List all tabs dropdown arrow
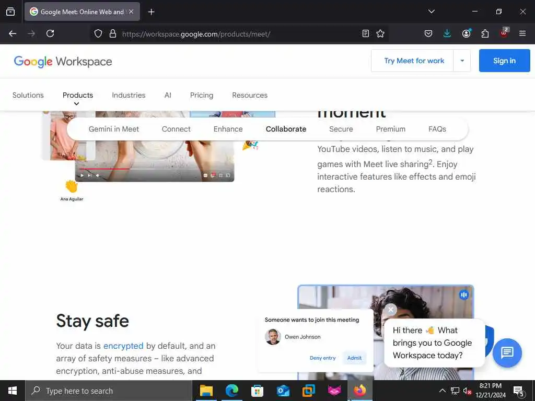The image size is (535, 401). pos(431,11)
